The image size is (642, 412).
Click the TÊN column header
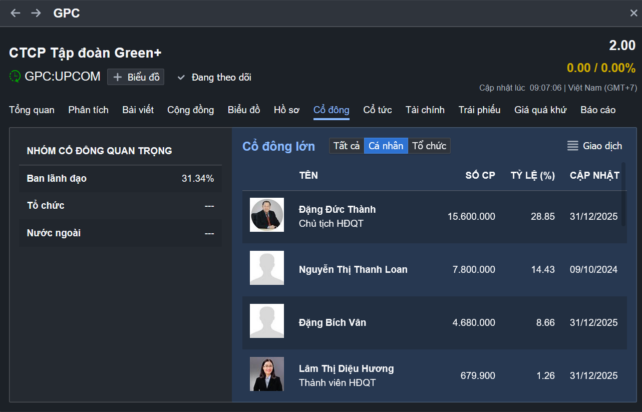pos(308,175)
